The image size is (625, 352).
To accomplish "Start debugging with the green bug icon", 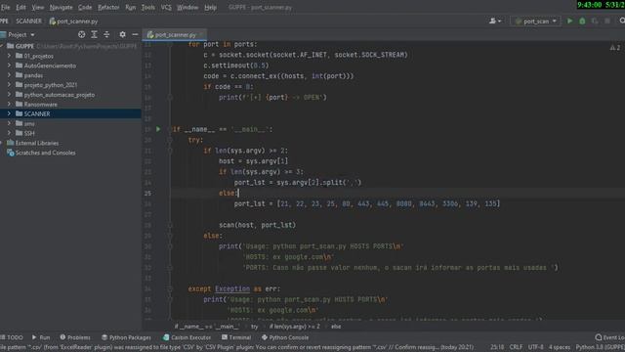I will coord(582,21).
